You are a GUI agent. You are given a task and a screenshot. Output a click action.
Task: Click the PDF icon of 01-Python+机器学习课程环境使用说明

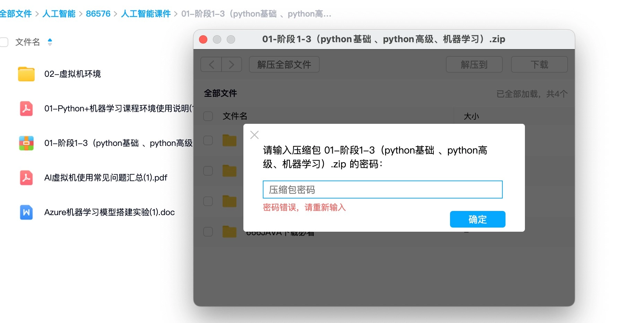pyautogui.click(x=26, y=109)
